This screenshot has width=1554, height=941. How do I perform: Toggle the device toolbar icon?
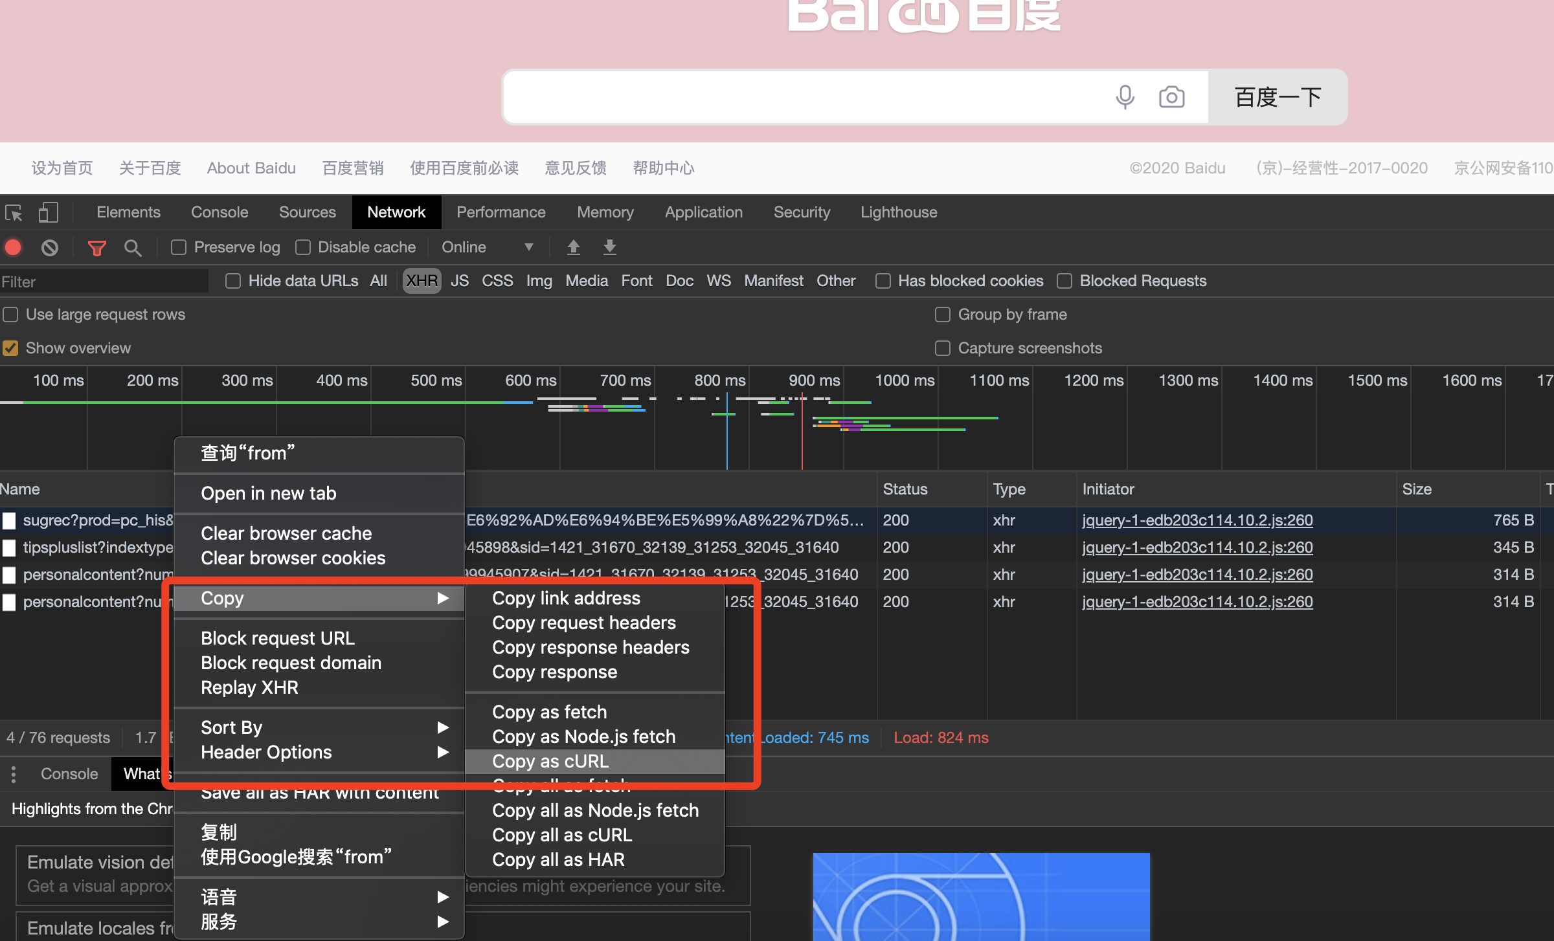[x=48, y=213]
